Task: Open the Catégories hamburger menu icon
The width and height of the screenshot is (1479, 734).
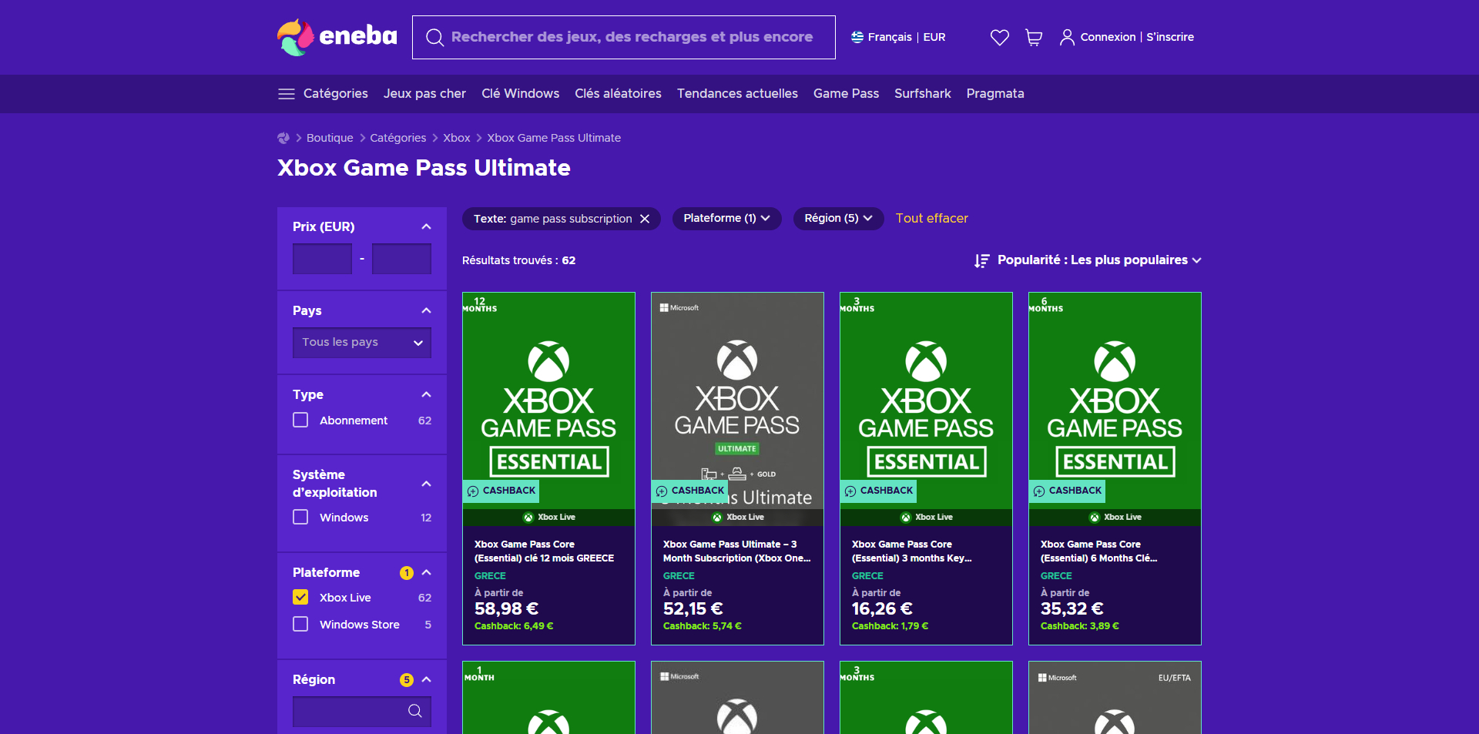Action: click(287, 94)
